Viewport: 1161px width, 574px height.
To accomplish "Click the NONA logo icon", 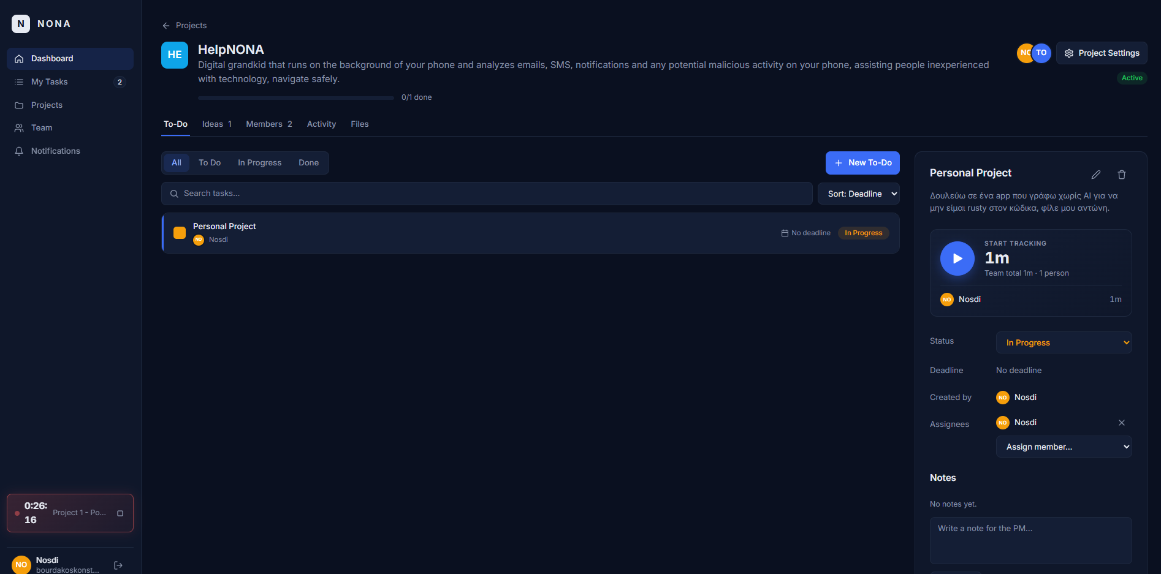I will point(21,24).
